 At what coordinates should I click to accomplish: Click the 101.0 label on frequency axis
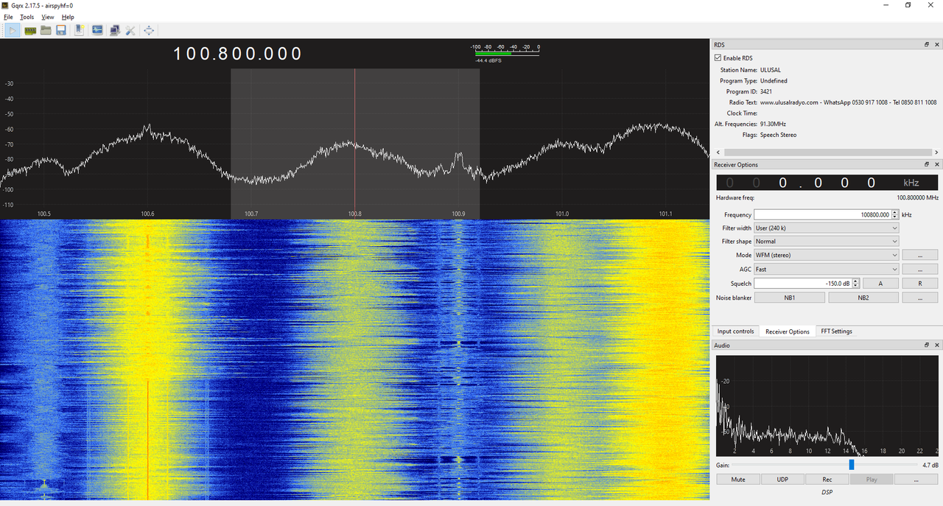click(562, 214)
